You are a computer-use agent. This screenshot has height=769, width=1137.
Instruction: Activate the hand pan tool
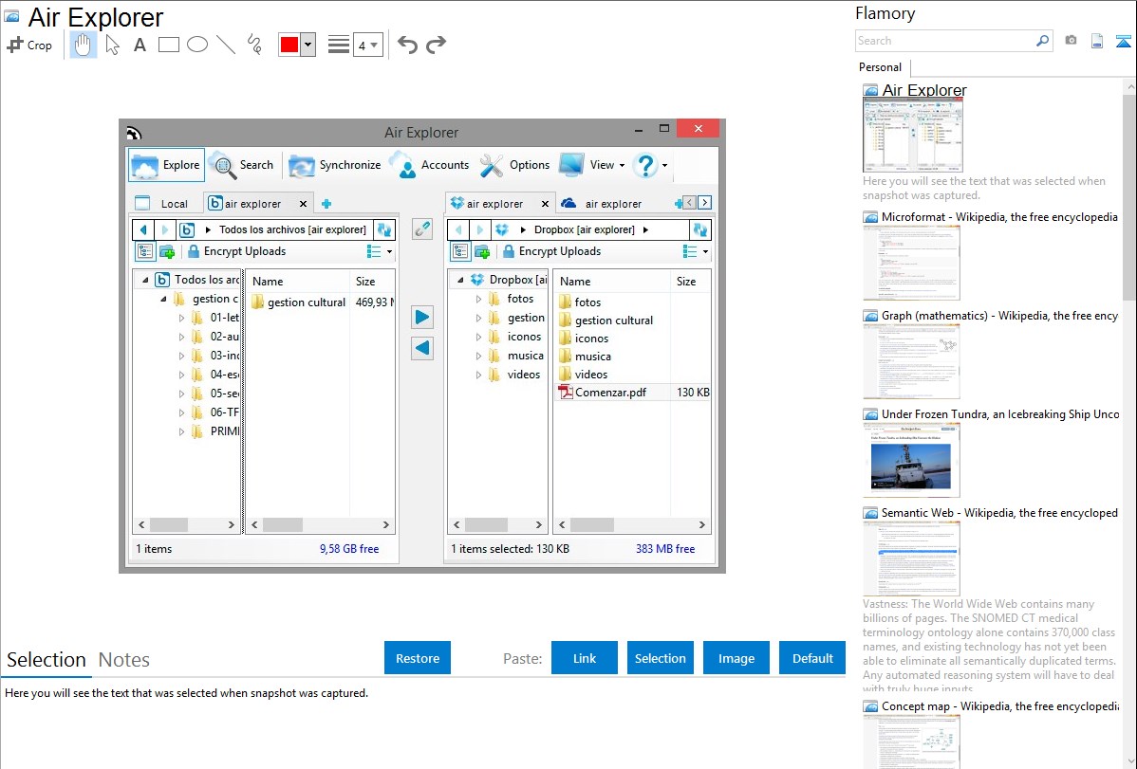click(x=83, y=45)
